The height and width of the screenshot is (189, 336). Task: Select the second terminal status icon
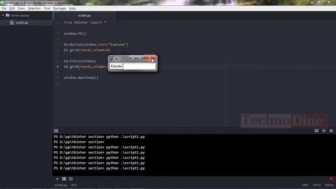click(71, 178)
